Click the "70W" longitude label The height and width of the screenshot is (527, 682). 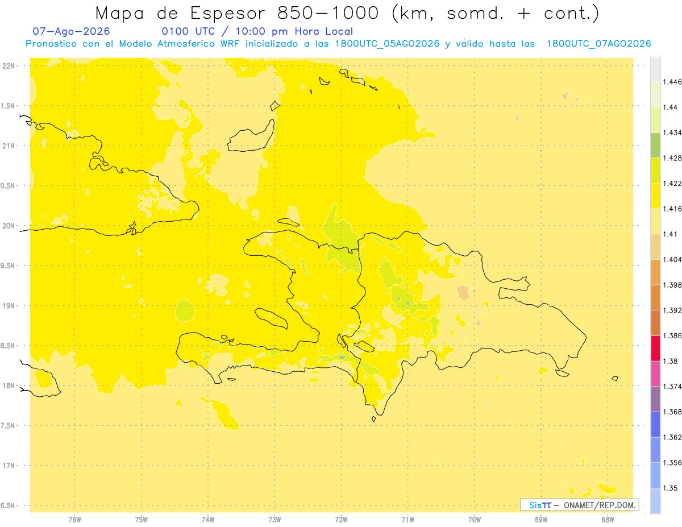point(475,519)
